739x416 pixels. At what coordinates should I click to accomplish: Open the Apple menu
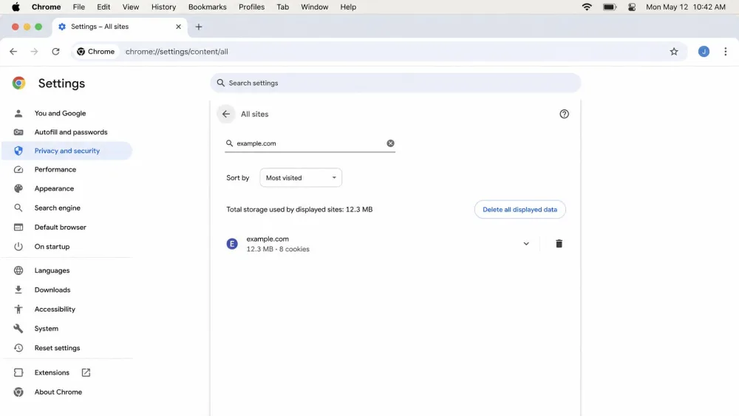[16, 7]
